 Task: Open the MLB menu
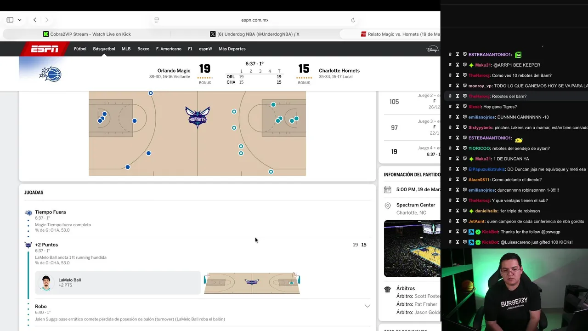126,49
